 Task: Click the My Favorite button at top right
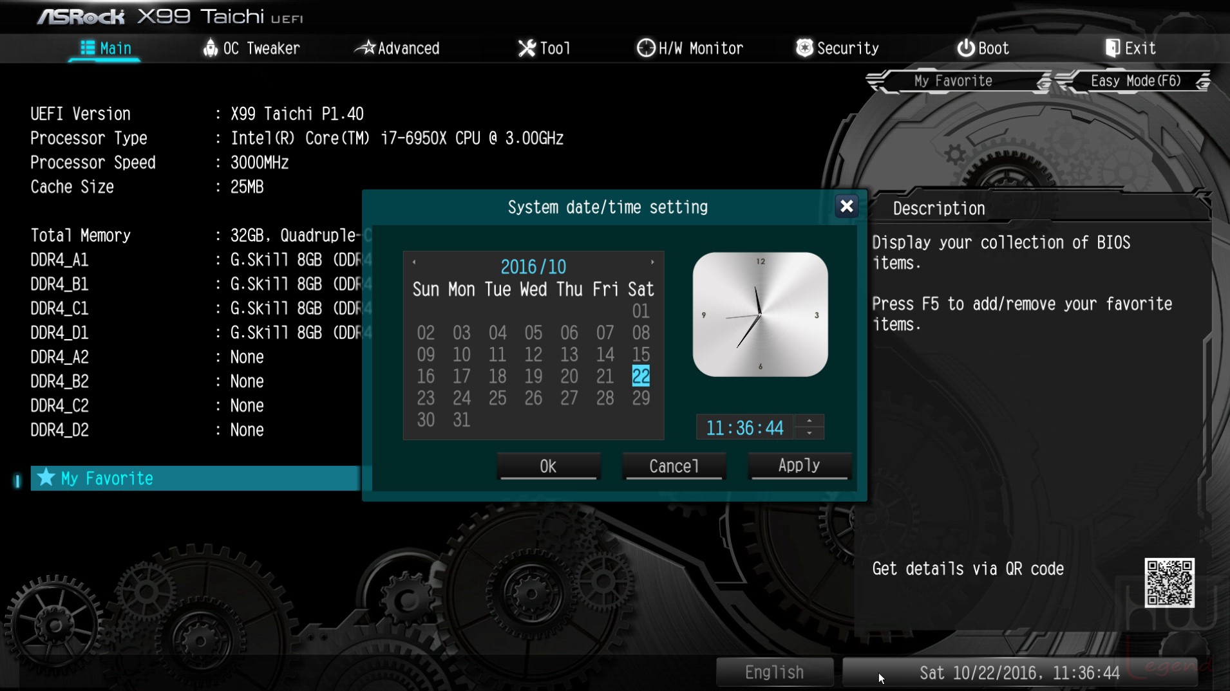pyautogui.click(x=958, y=81)
